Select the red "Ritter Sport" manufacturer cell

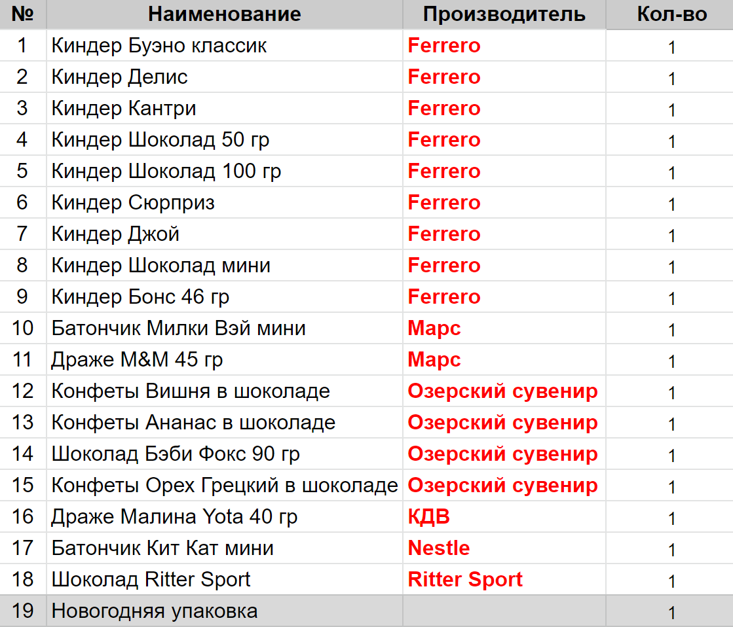click(465, 580)
